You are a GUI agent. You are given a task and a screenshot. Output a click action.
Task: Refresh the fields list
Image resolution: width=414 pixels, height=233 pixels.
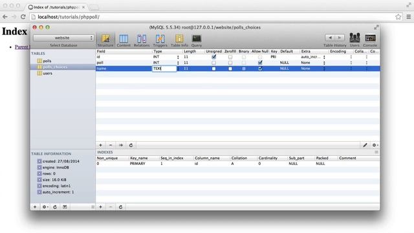131,145
